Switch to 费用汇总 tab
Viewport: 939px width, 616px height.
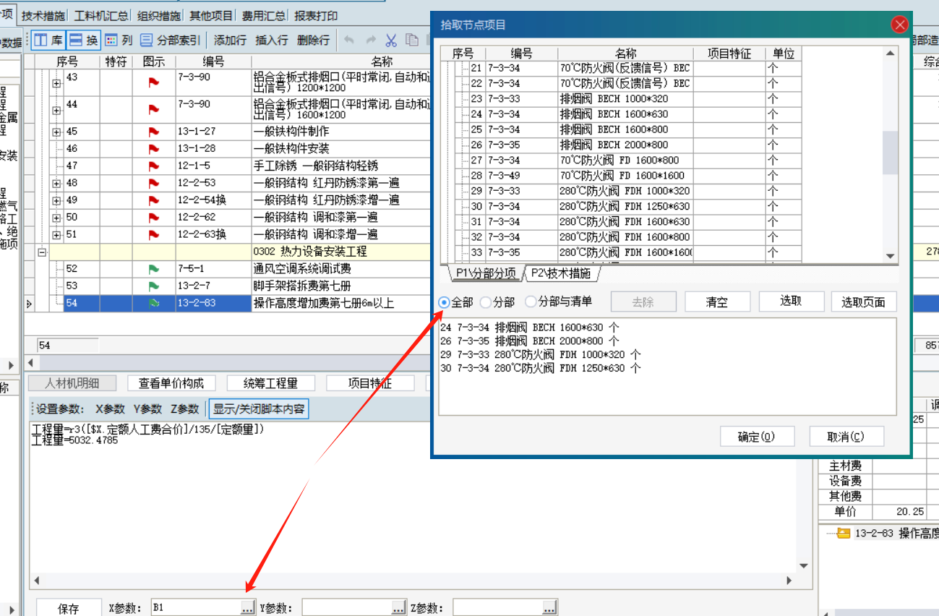point(263,15)
